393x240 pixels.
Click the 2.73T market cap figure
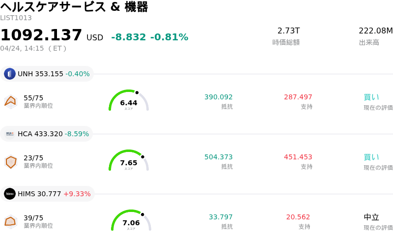[x=288, y=30]
